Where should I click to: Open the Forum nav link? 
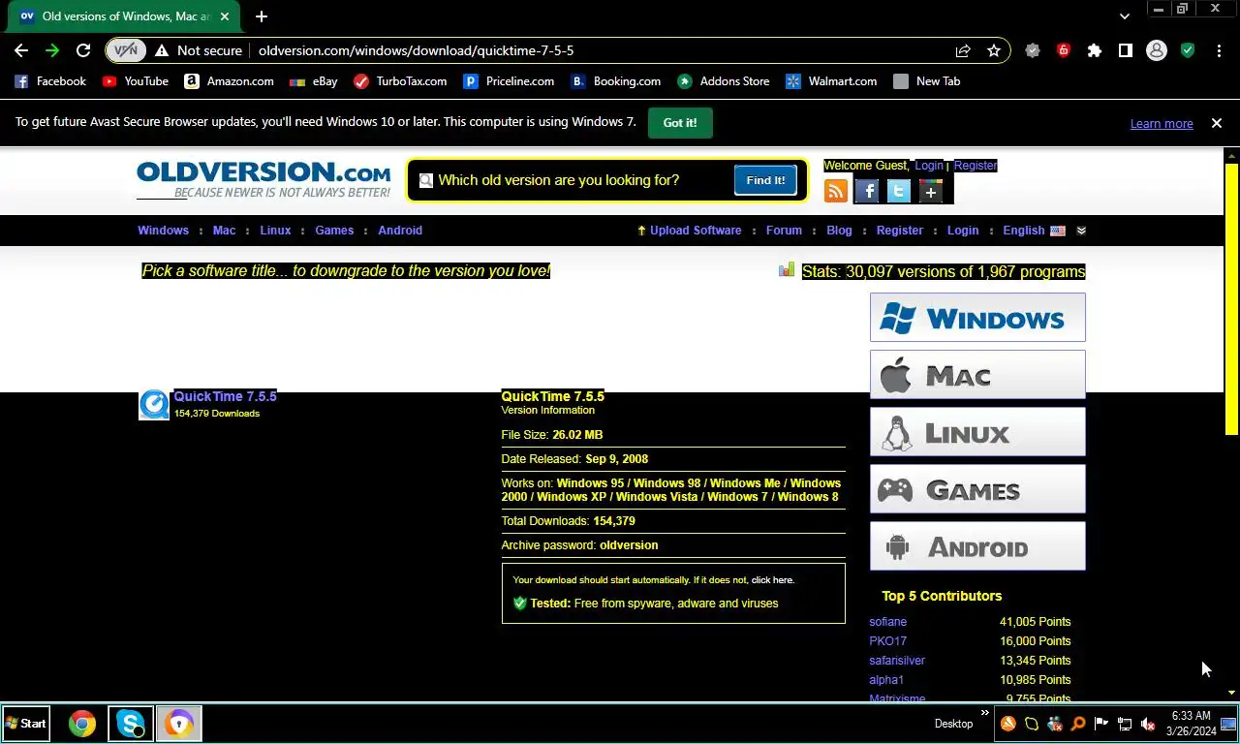(x=784, y=231)
